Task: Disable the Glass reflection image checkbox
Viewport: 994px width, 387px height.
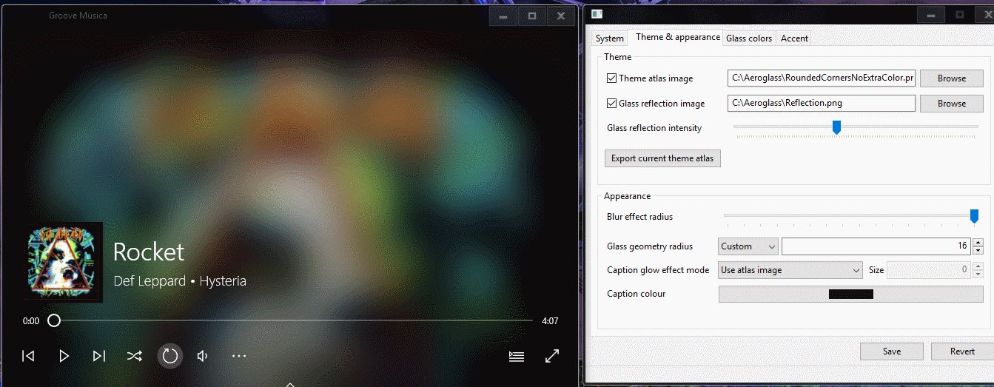Action: 612,104
